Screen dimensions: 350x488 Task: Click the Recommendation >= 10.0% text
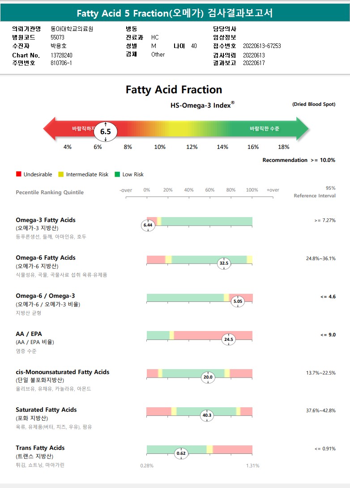[299, 160]
